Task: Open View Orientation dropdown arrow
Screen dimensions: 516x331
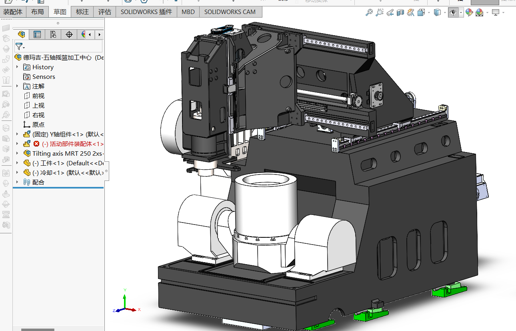Action: point(429,13)
